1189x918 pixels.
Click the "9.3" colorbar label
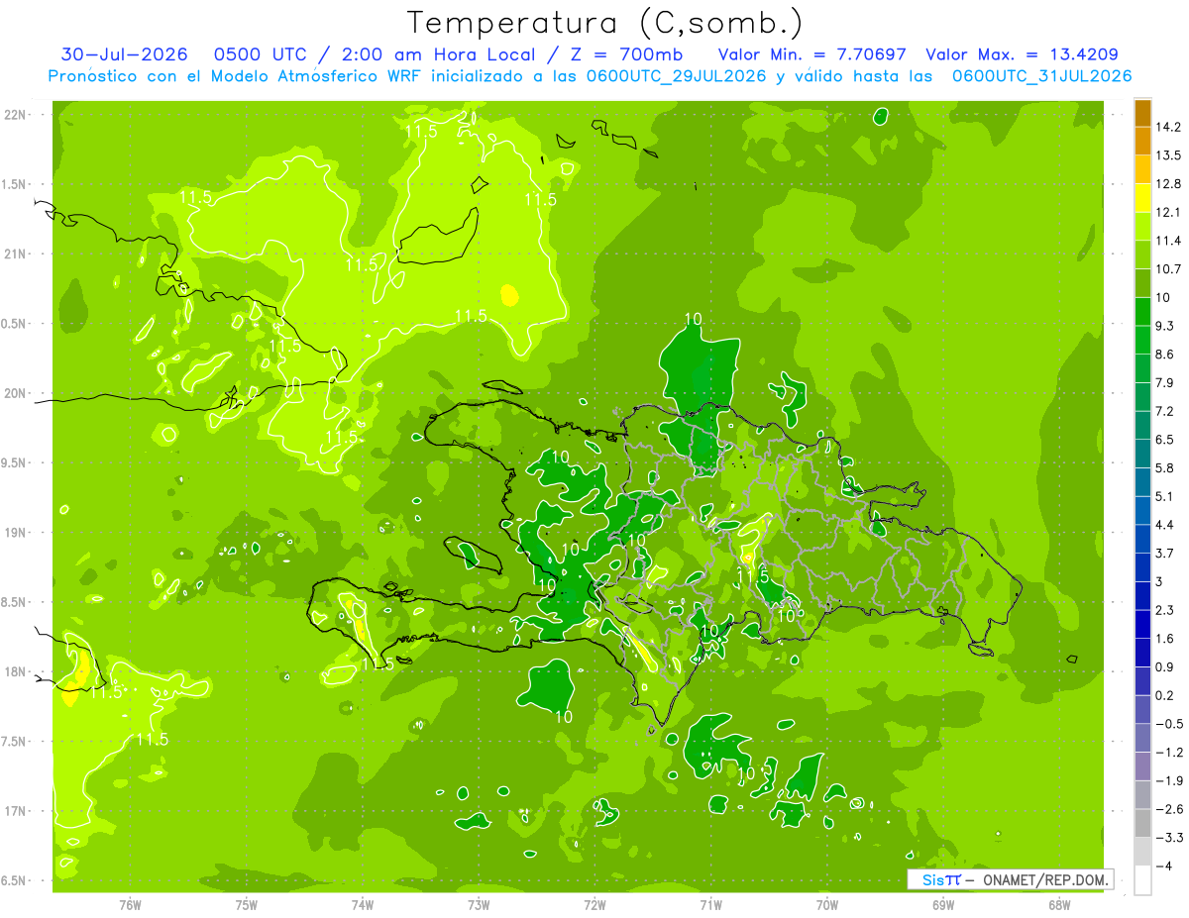pyautogui.click(x=1165, y=326)
